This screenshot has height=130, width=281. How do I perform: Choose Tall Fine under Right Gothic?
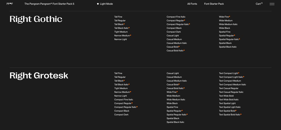click(x=118, y=17)
